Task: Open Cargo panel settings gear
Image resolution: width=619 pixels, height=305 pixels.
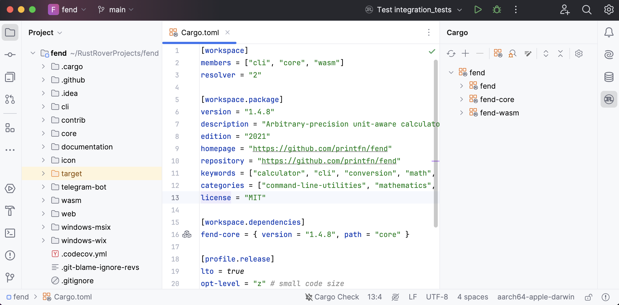Action: pos(579,54)
